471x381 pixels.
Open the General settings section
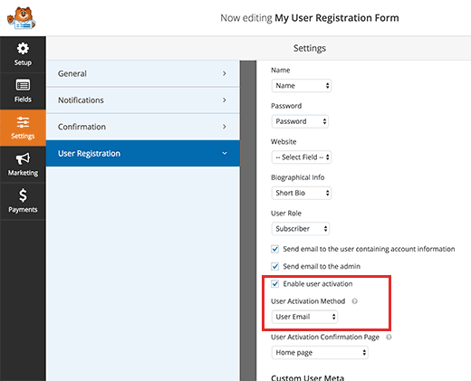pyautogui.click(x=143, y=73)
